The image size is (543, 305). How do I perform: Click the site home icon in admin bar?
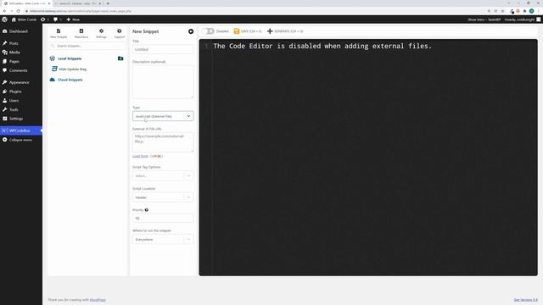click(x=14, y=19)
